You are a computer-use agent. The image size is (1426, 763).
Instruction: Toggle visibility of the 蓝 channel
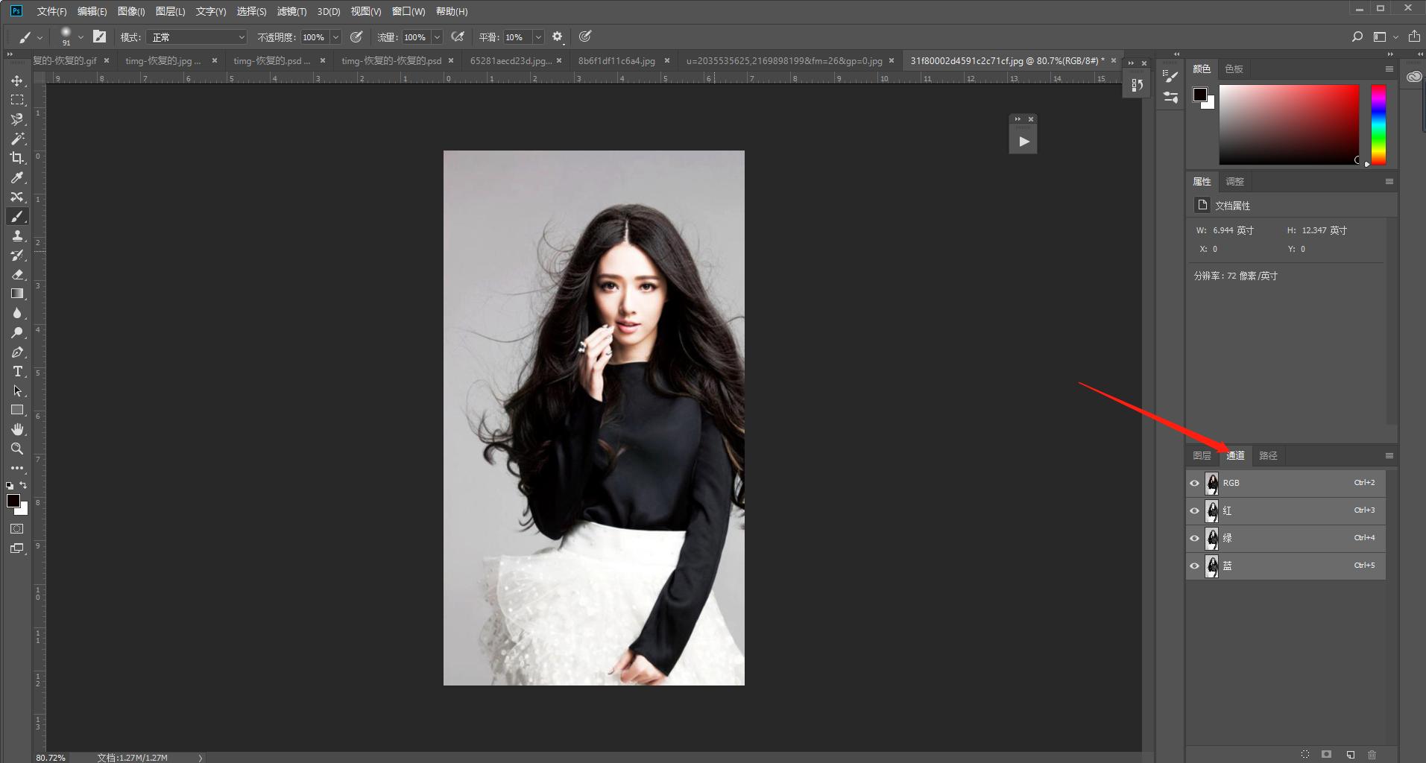pyautogui.click(x=1194, y=566)
